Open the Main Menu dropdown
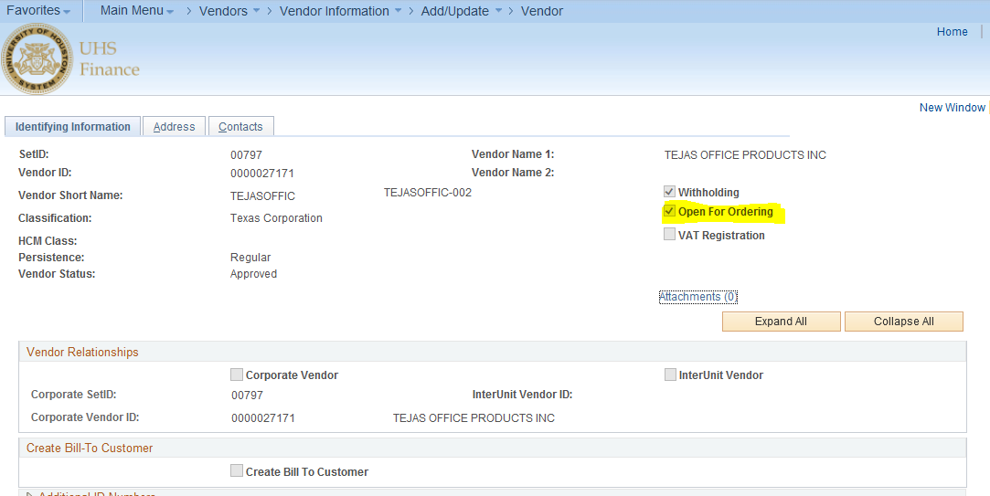The image size is (990, 496). pyautogui.click(x=136, y=11)
